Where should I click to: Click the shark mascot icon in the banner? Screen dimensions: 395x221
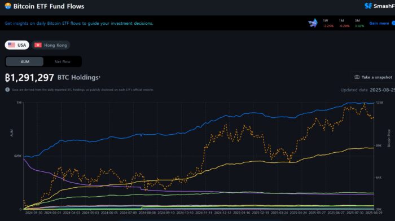click(x=313, y=23)
